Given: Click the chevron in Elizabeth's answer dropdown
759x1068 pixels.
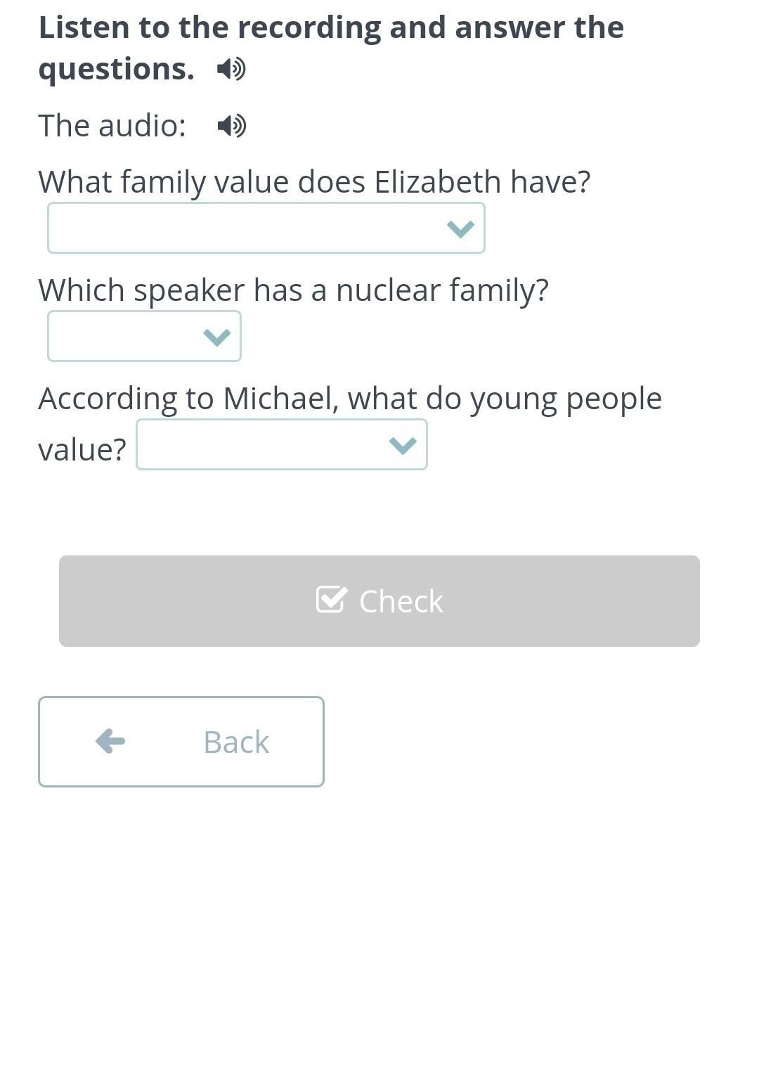Looking at the screenshot, I should (x=460, y=229).
